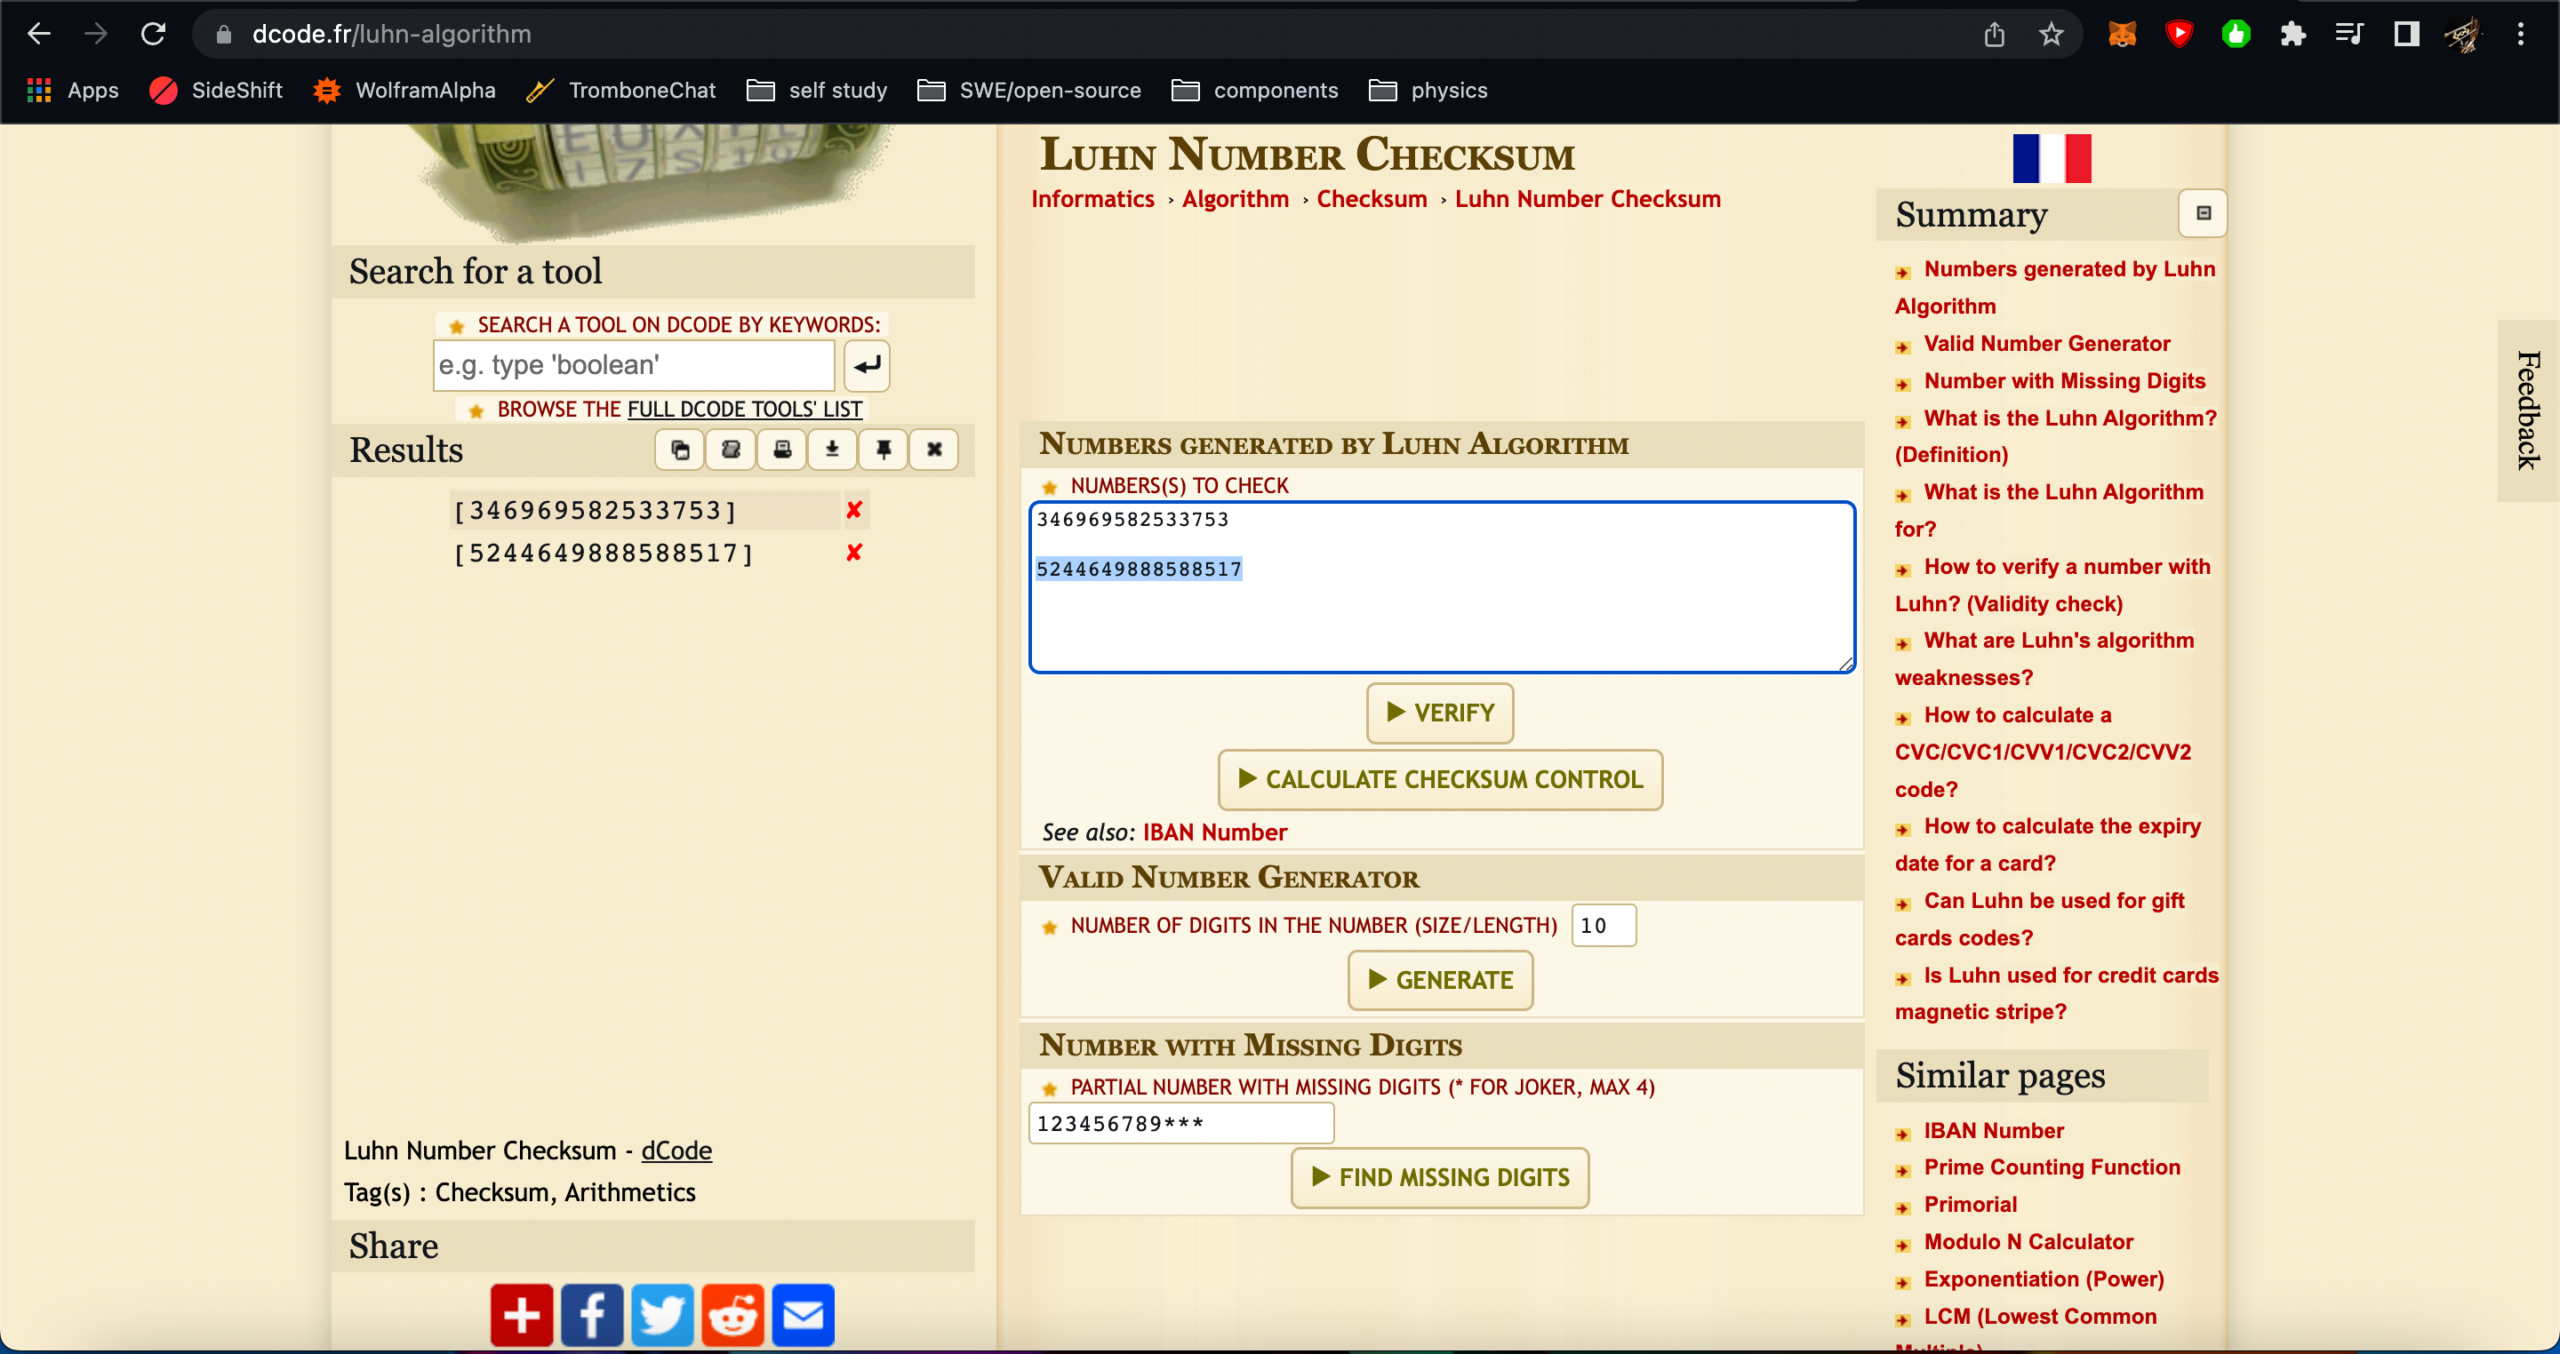Image resolution: width=2560 pixels, height=1354 pixels.
Task: Download the results with arrow icon
Action: 833,450
